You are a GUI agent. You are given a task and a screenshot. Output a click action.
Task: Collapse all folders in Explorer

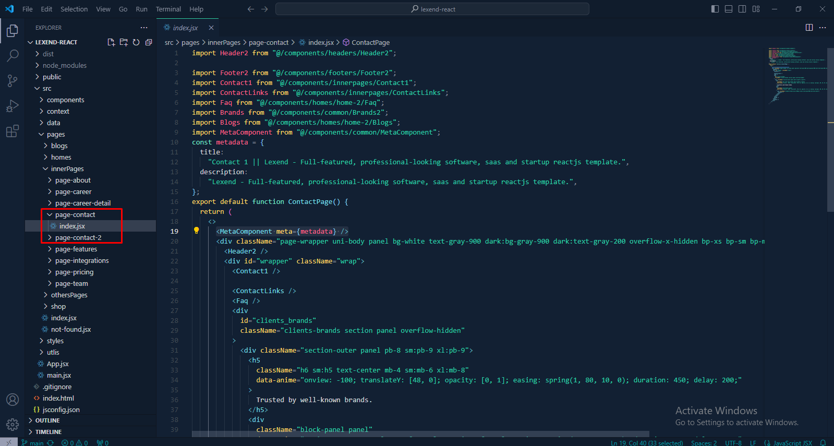(x=149, y=42)
